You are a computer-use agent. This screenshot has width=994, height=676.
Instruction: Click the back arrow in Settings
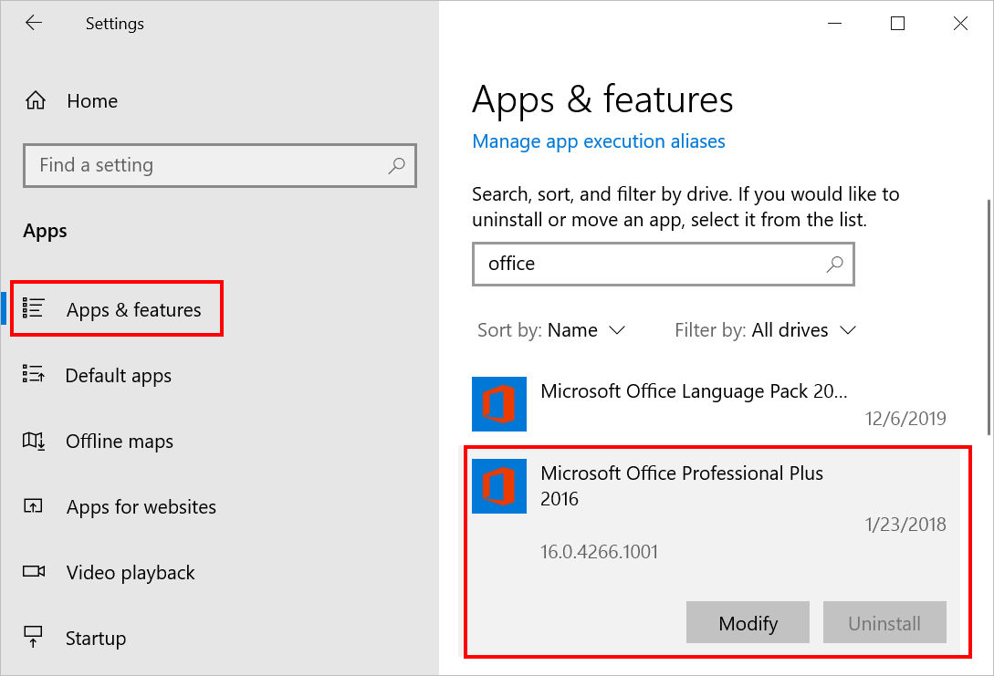pos(34,24)
